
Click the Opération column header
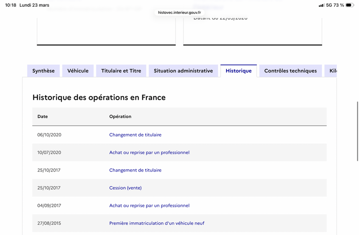[x=120, y=116]
